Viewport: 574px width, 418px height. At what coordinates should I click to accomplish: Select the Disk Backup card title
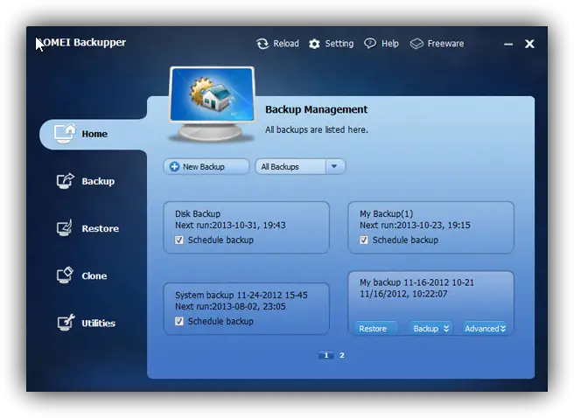pos(198,213)
